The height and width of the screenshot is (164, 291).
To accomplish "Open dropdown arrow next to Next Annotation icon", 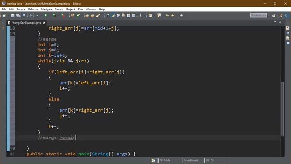I will click(x=155, y=15).
